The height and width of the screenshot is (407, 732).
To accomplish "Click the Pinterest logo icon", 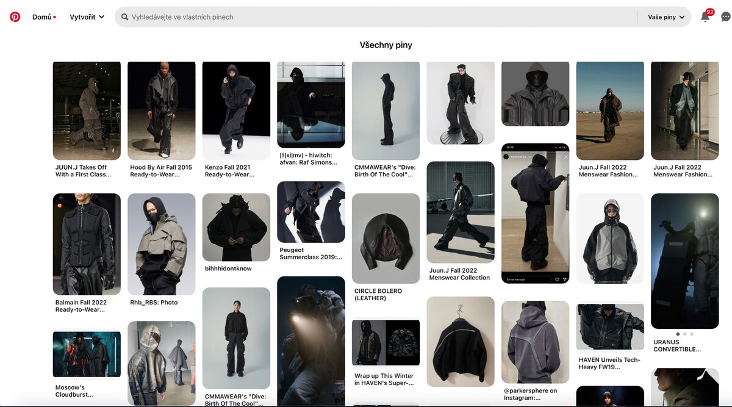I will 15,17.
